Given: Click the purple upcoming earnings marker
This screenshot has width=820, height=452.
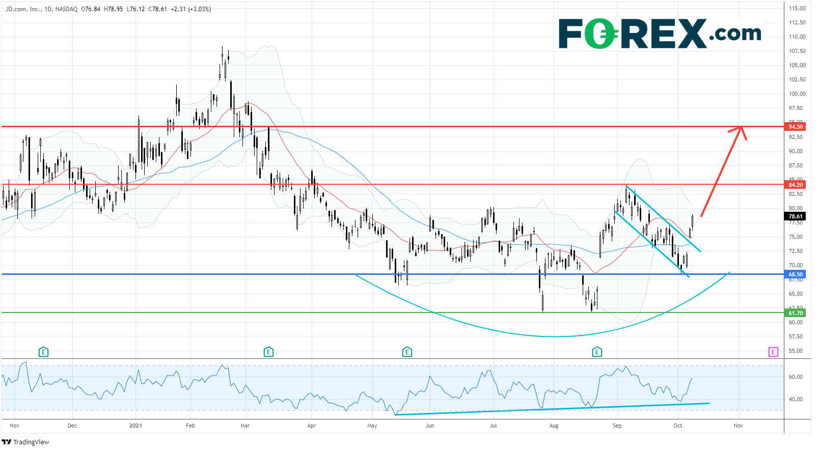Looking at the screenshot, I should [x=773, y=352].
